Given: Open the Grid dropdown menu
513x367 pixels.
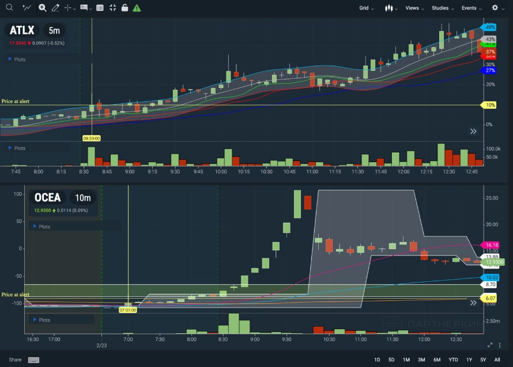Looking at the screenshot, I should [x=367, y=8].
